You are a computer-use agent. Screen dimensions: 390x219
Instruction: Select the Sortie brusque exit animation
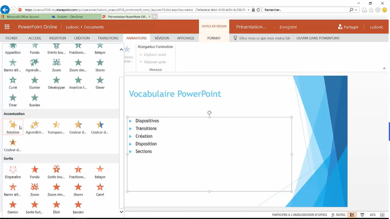[56, 172]
